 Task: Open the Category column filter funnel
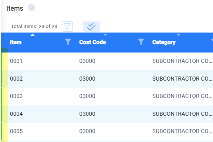(212, 41)
